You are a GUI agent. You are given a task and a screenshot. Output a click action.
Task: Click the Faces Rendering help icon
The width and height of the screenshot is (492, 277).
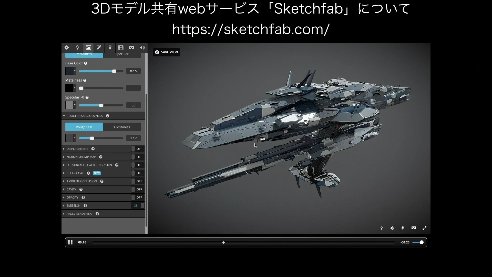[97, 214]
